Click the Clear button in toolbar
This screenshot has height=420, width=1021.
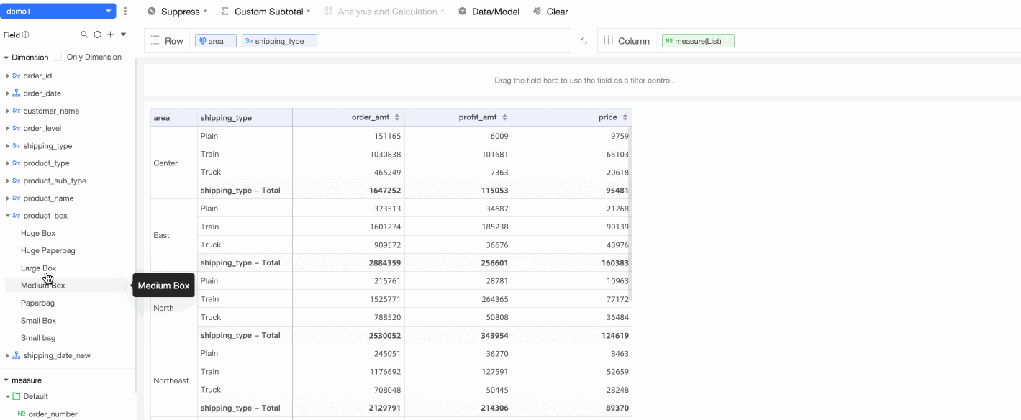click(x=550, y=12)
